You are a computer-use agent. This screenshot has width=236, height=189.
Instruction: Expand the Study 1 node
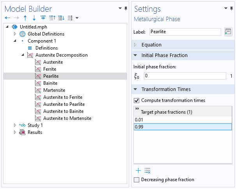(15, 125)
